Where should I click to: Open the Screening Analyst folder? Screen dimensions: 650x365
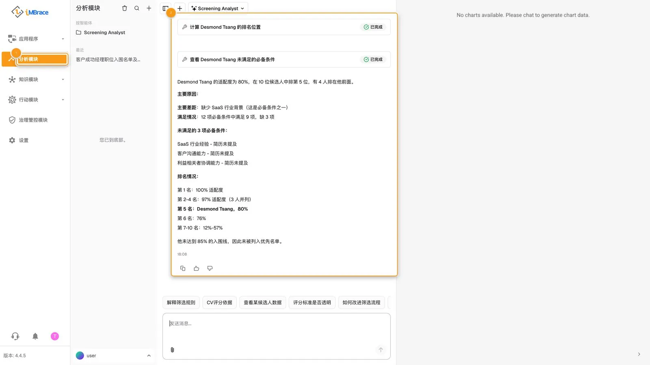[x=100, y=32]
